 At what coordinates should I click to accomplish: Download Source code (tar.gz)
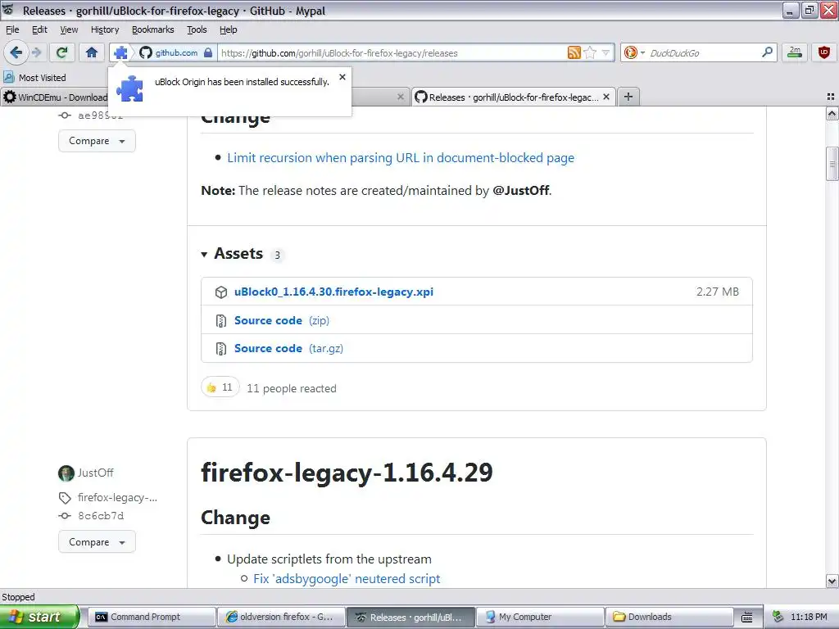pos(288,349)
